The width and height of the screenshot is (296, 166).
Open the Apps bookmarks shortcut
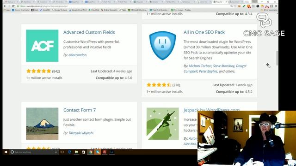coord(7,10)
